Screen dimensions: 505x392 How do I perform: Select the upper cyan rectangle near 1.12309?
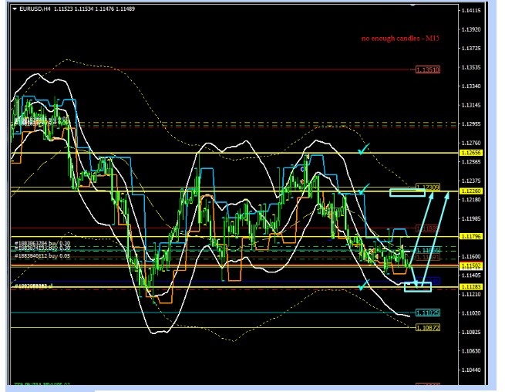pyautogui.click(x=406, y=191)
